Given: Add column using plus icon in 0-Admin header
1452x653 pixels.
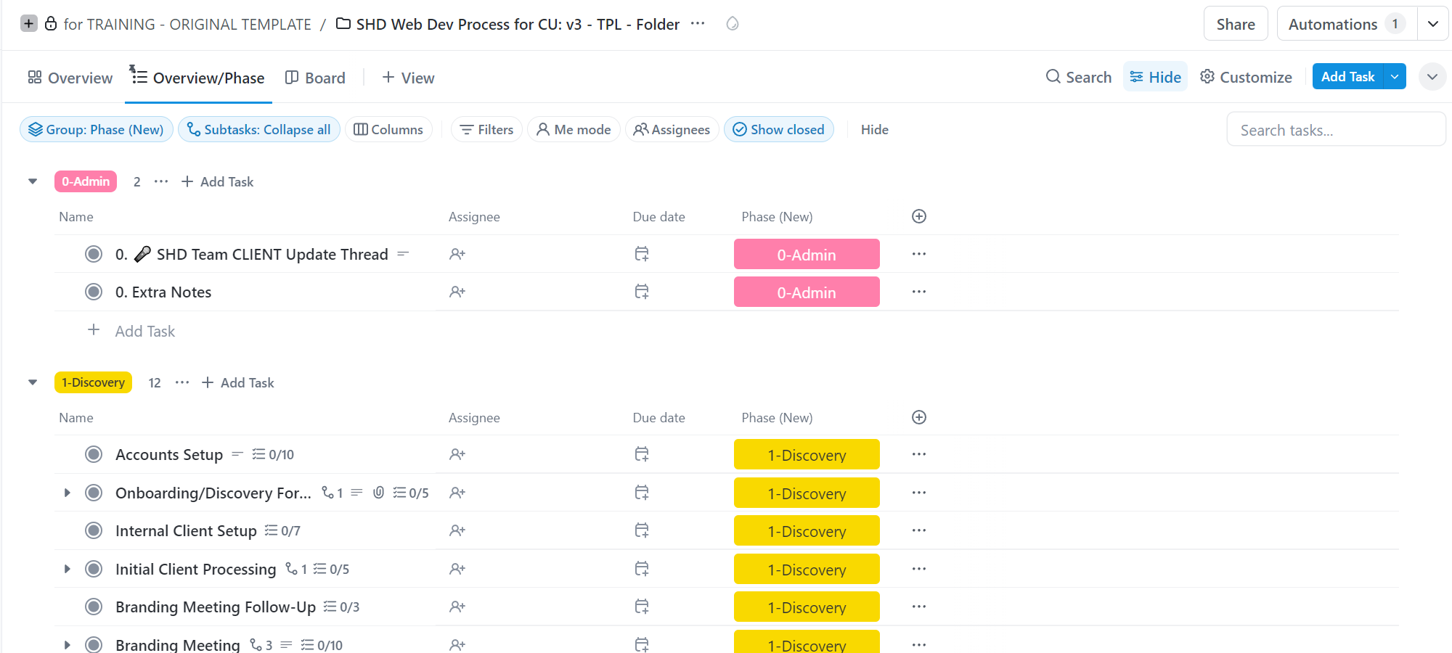Looking at the screenshot, I should coord(918,216).
